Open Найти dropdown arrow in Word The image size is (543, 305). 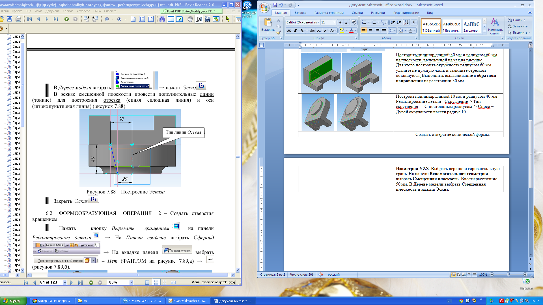coord(524,20)
